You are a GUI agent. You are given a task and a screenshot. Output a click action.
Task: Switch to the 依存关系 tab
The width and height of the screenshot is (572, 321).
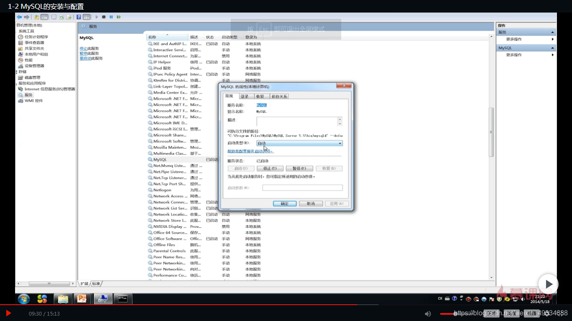pyautogui.click(x=279, y=97)
